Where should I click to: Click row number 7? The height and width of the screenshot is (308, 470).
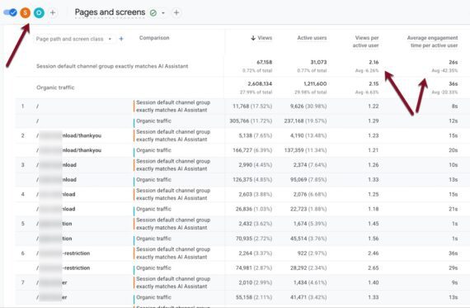point(23,282)
